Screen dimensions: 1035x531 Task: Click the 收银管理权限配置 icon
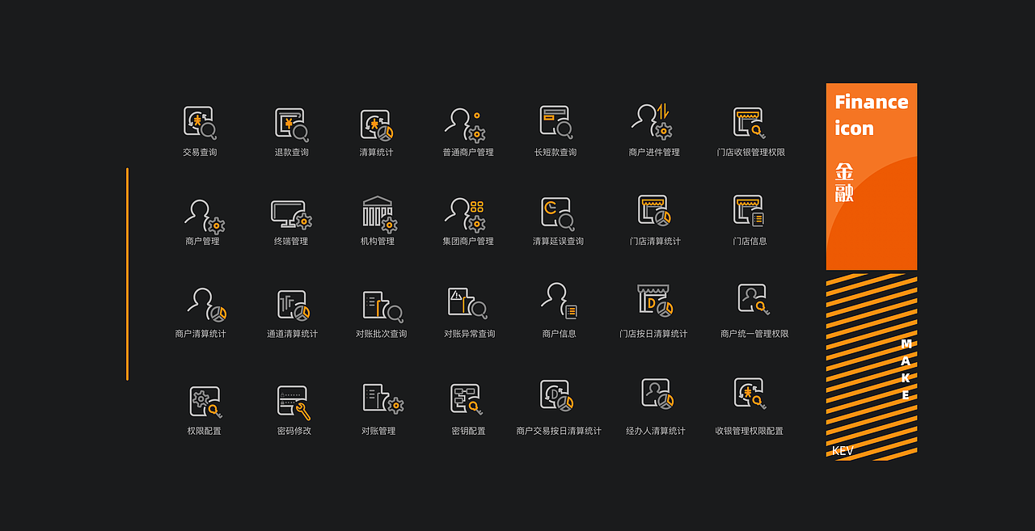(x=750, y=394)
